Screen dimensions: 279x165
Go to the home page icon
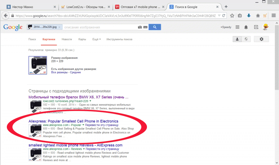258,15
